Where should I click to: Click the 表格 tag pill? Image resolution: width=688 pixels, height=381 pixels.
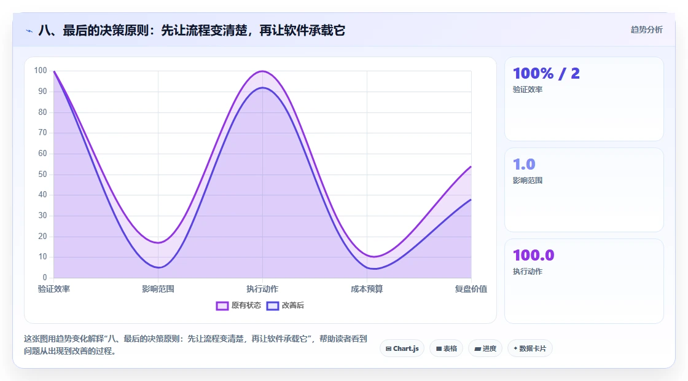point(446,348)
